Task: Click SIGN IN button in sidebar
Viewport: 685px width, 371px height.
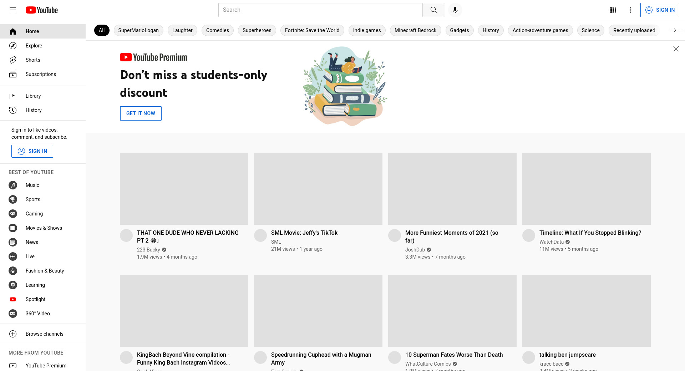Action: 32,151
